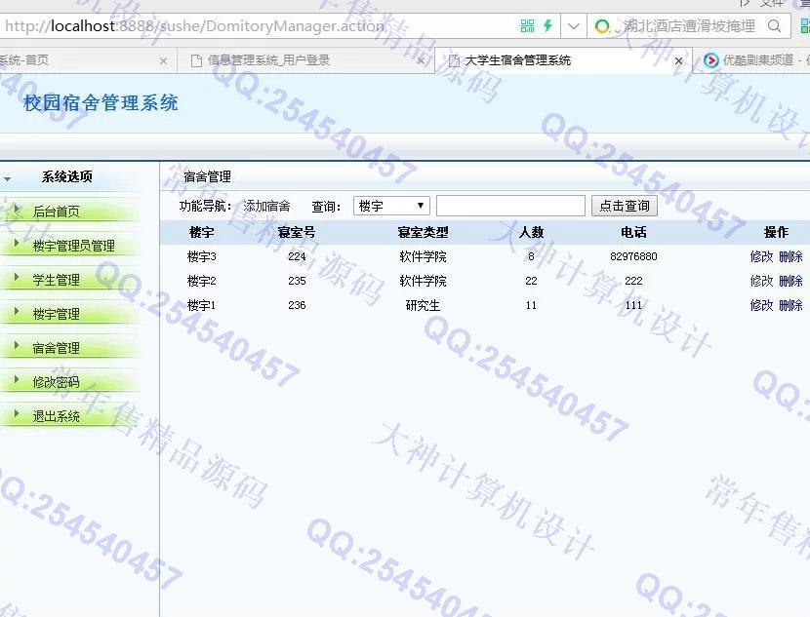Image resolution: width=810 pixels, height=617 pixels.
Task: Click the 360 search engine logo icon
Action: click(x=602, y=25)
